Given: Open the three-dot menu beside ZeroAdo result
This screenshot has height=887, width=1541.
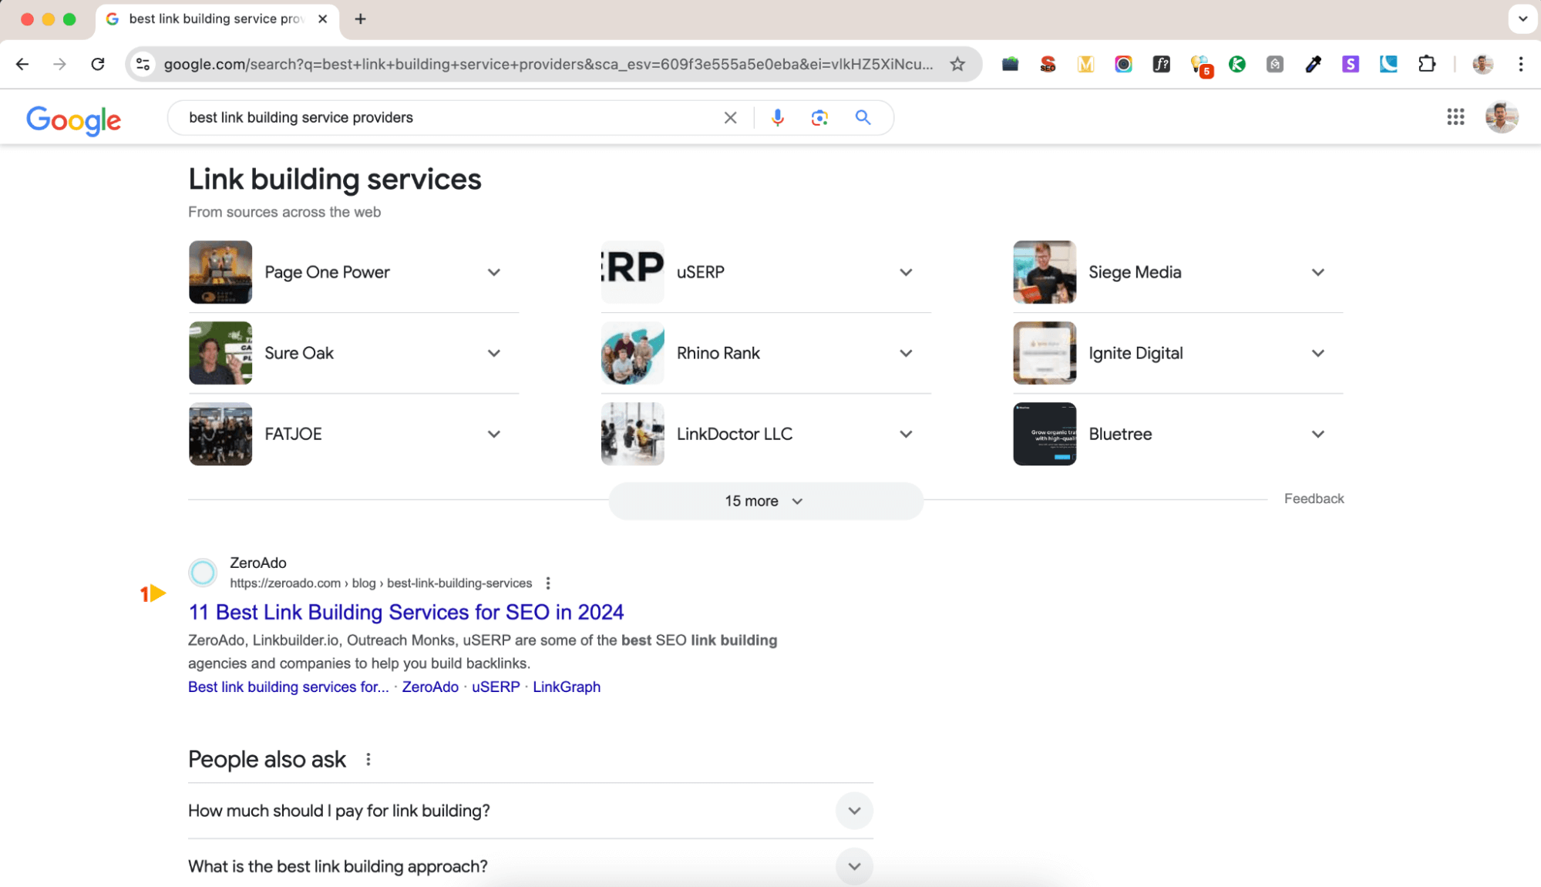Looking at the screenshot, I should pos(547,583).
